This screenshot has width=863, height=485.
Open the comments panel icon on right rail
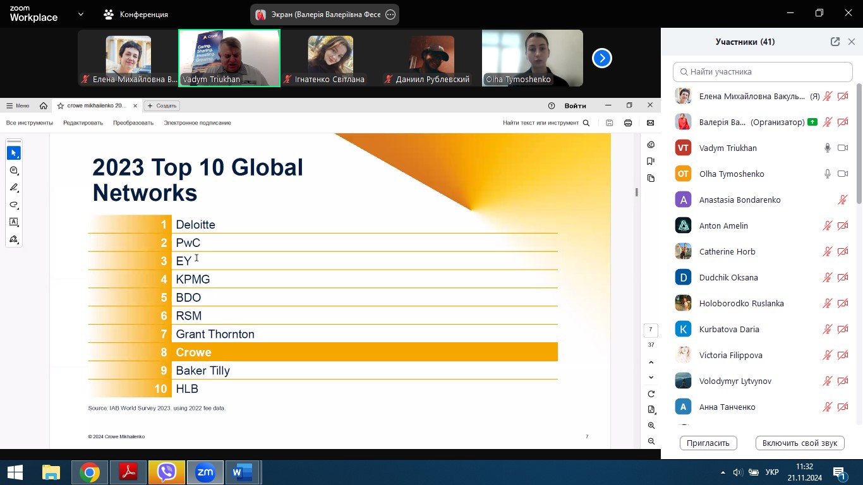[x=651, y=145]
